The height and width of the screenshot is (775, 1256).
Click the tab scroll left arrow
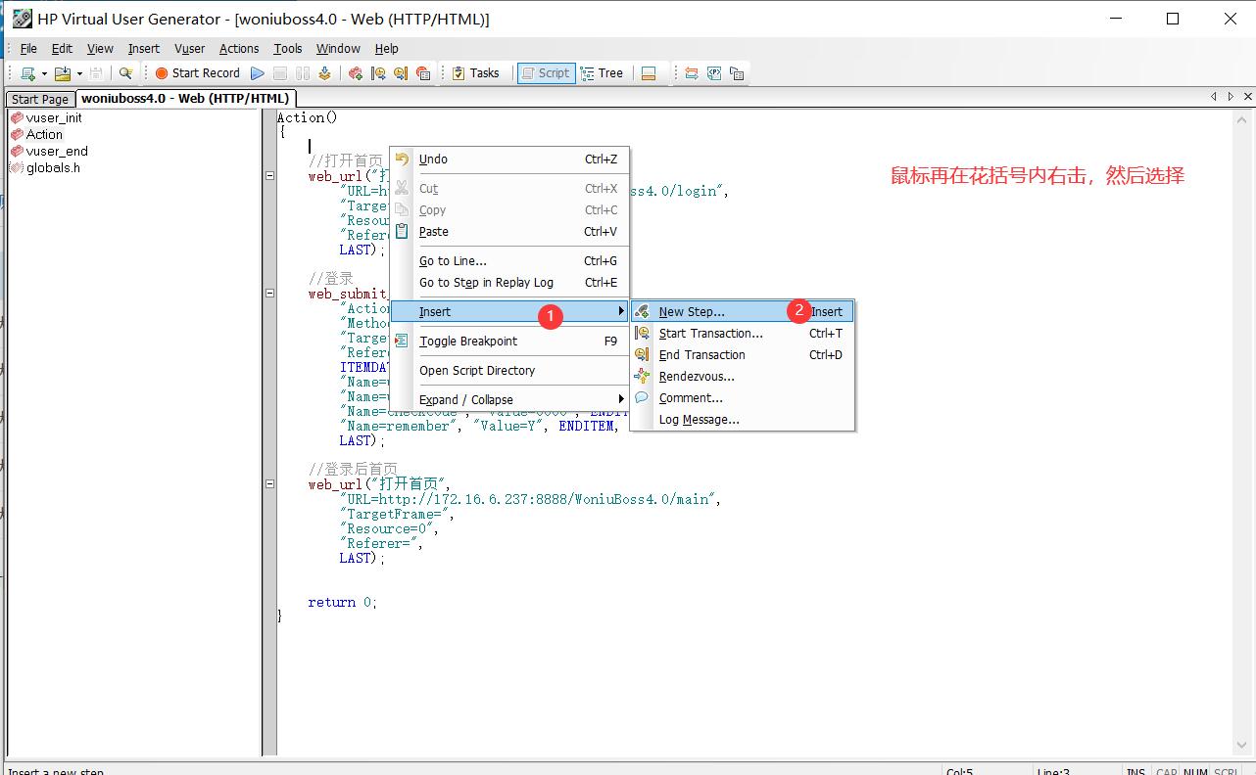tap(1214, 97)
